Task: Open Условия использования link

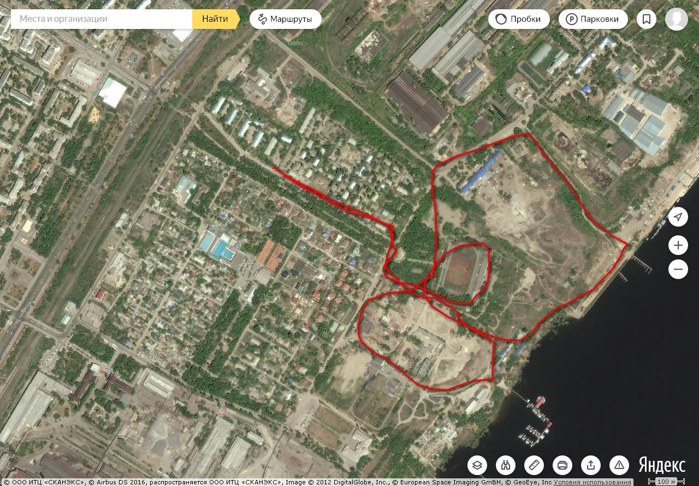Action: coord(593,482)
